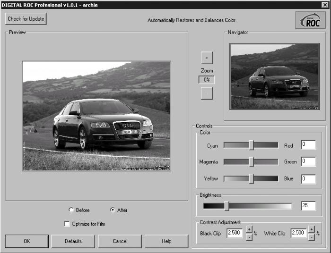
Task: Confirm with the OK button
Action: click(27, 241)
